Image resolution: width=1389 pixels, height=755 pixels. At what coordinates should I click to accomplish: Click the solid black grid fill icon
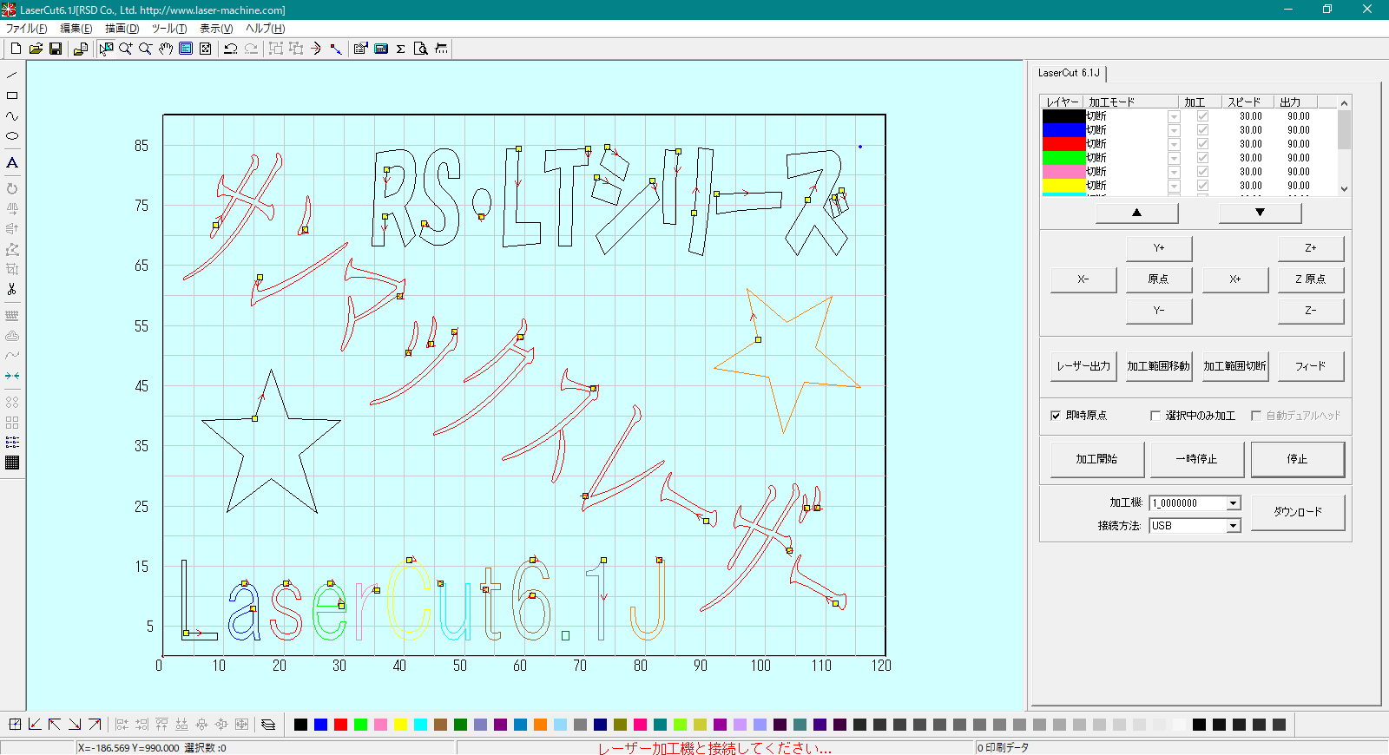click(12, 463)
